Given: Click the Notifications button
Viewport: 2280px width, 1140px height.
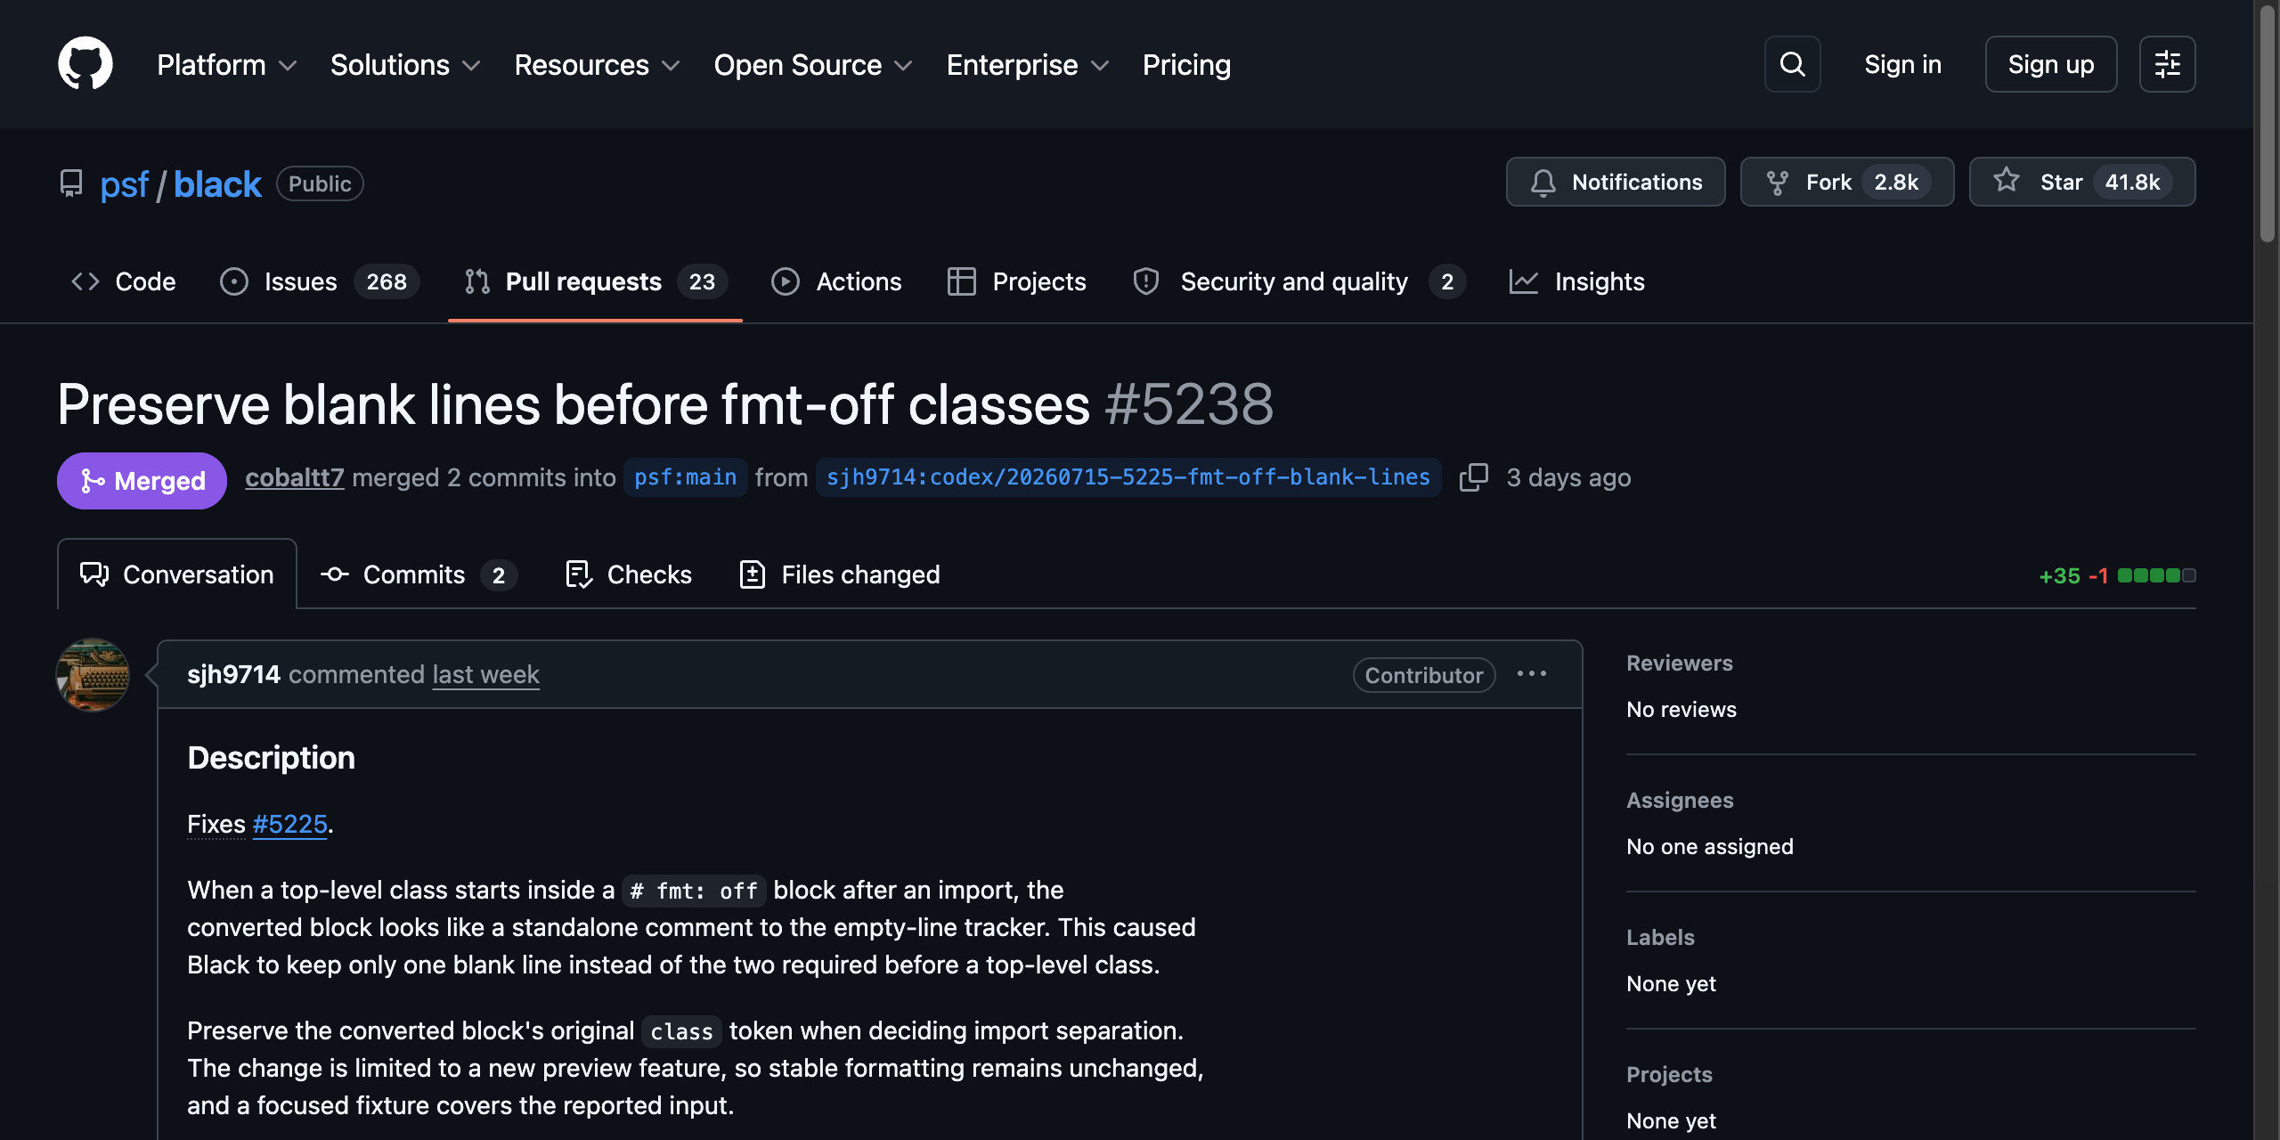Looking at the screenshot, I should (1616, 182).
